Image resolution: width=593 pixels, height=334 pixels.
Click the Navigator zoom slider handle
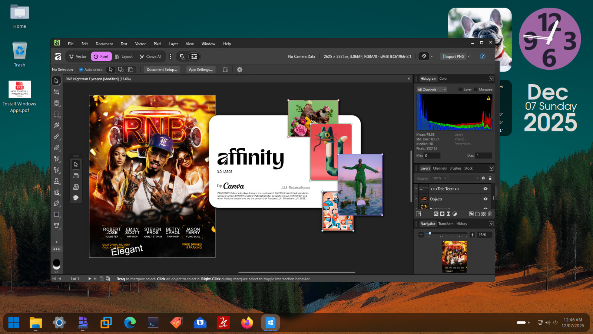coord(430,233)
